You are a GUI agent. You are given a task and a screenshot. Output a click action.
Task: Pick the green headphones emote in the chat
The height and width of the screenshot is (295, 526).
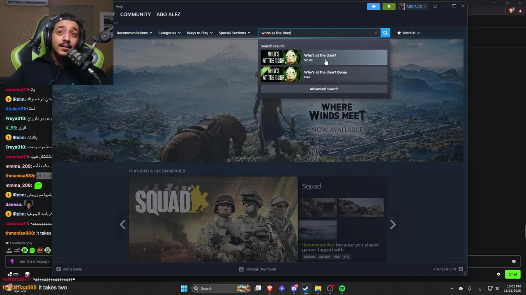pyautogui.click(x=25, y=250)
